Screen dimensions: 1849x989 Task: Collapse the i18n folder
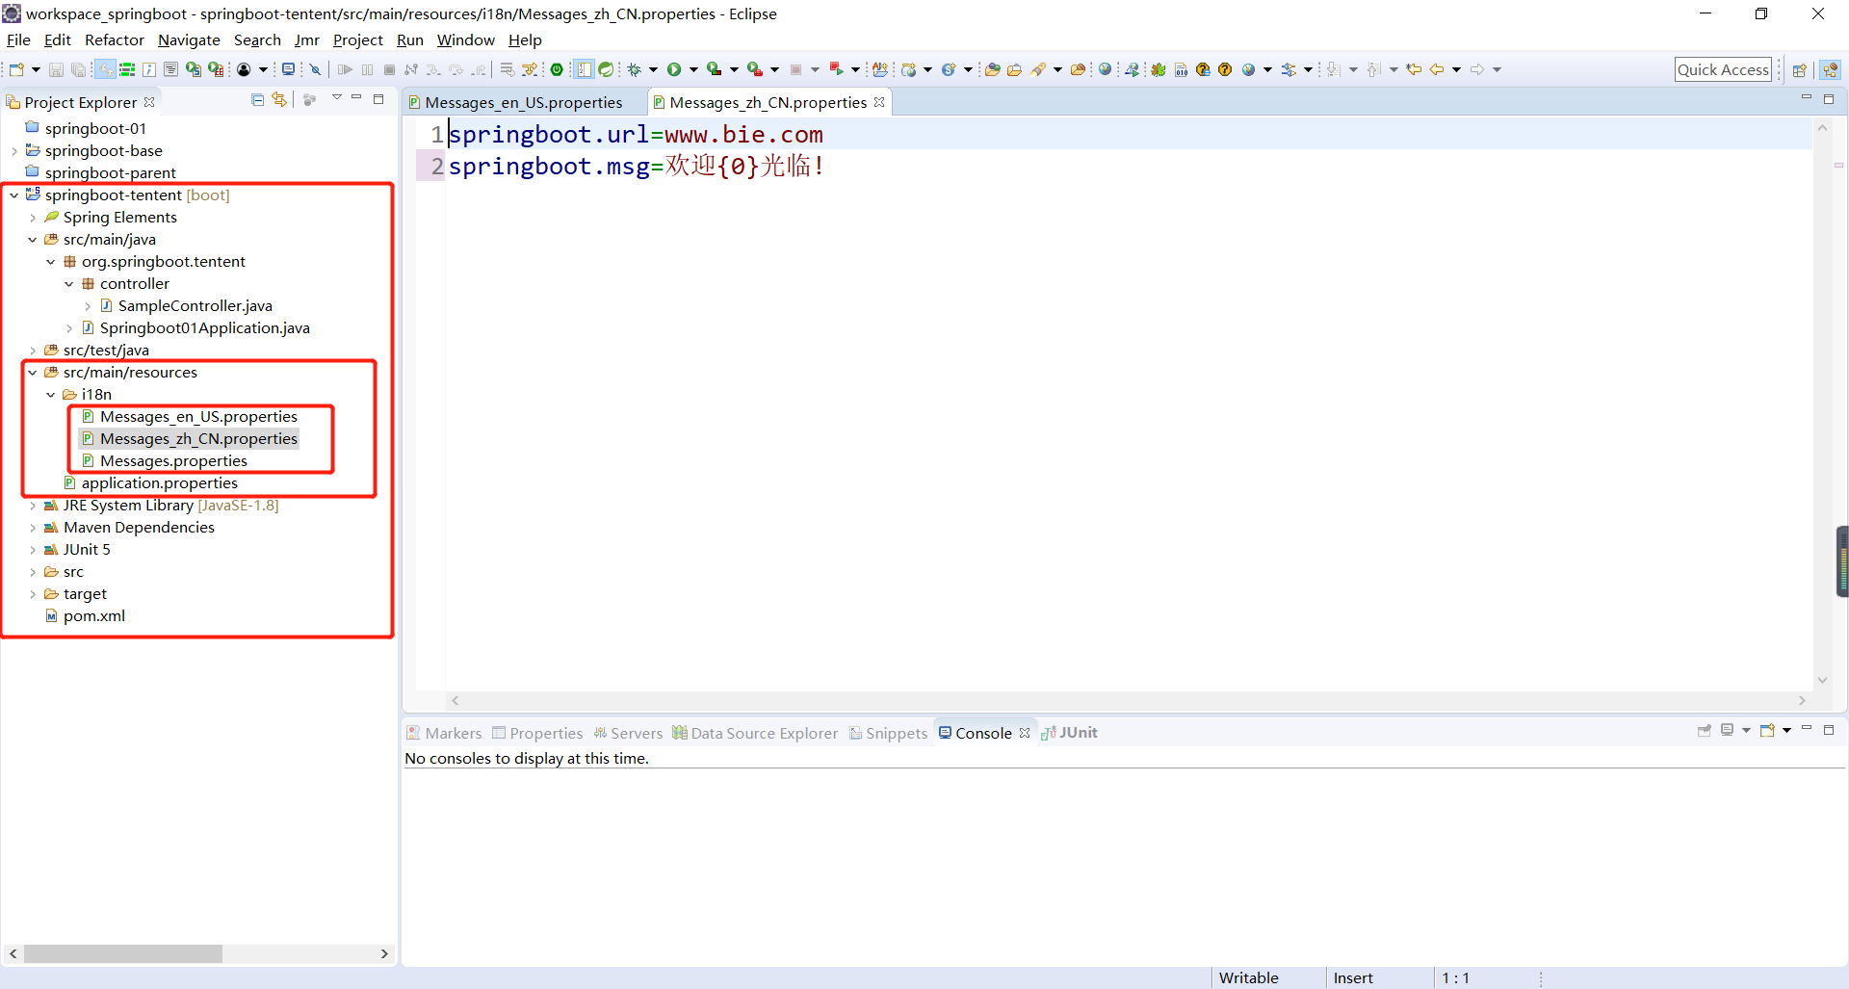coord(51,395)
